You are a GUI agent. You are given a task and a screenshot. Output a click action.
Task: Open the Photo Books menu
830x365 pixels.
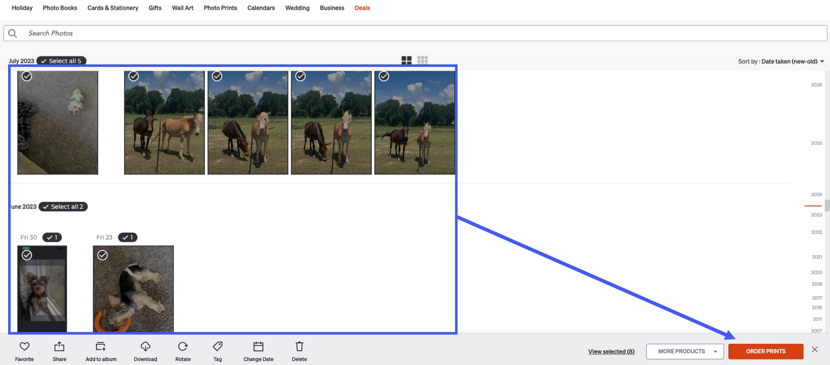point(60,8)
